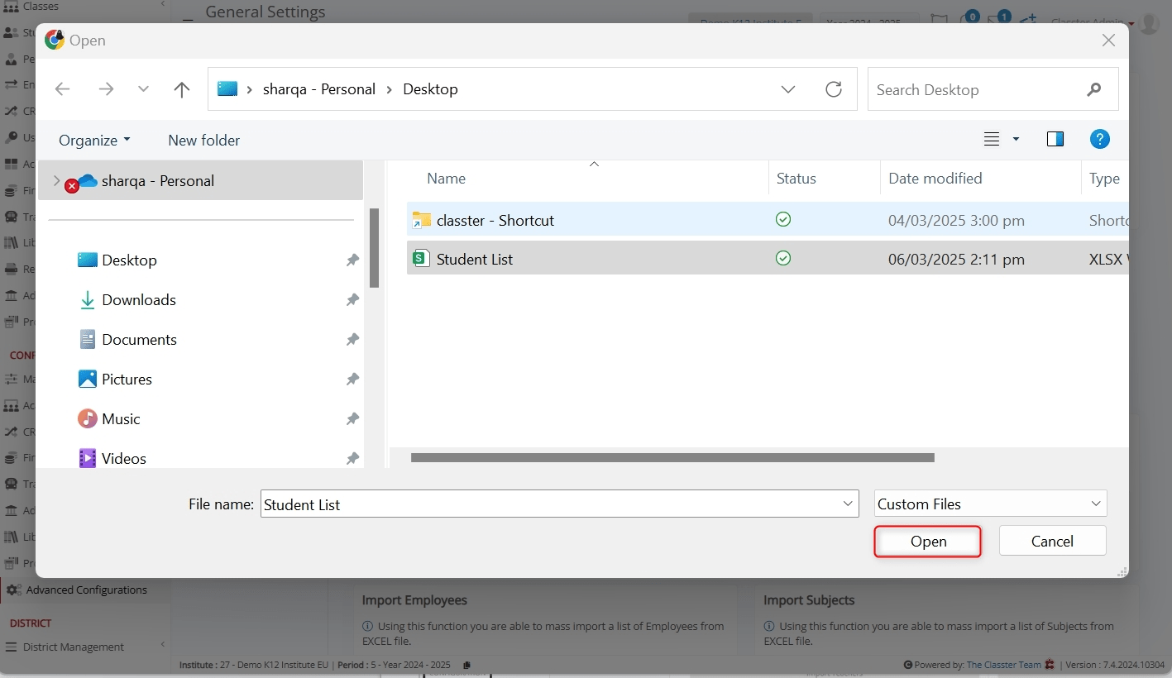Expand the sharqa - Personal tree node
This screenshot has height=678, width=1172.
tap(56, 180)
